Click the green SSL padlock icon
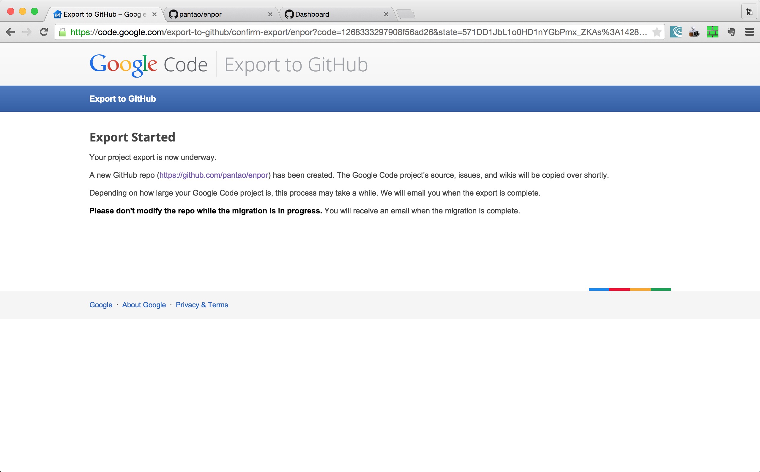This screenshot has height=472, width=760. (x=63, y=32)
